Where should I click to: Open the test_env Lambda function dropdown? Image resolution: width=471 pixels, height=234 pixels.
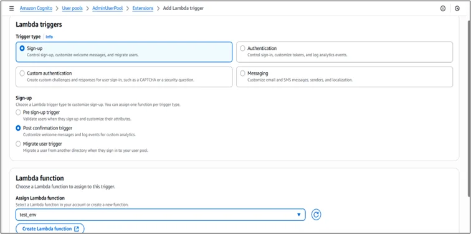[x=160, y=215]
